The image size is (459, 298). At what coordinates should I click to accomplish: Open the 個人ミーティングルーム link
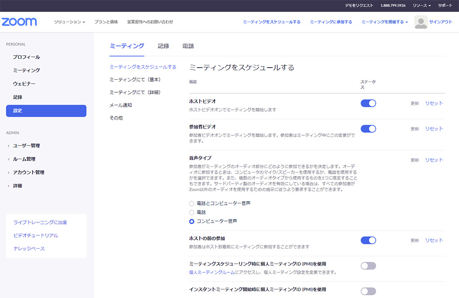pos(212,272)
